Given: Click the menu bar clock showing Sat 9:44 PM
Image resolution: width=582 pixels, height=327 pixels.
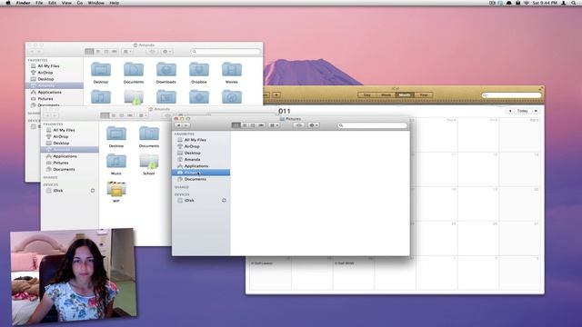Looking at the screenshot, I should (546, 3).
